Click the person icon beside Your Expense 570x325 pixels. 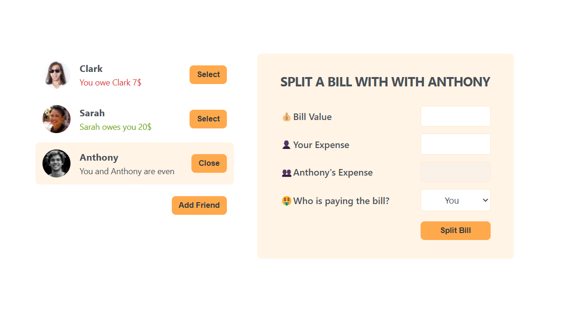[x=287, y=145]
